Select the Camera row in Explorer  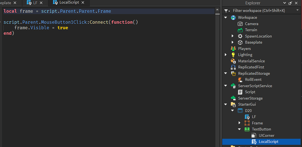[262, 24]
